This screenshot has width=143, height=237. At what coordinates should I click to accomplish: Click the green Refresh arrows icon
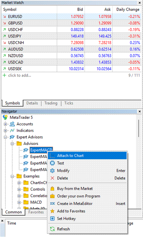click(x=52, y=229)
